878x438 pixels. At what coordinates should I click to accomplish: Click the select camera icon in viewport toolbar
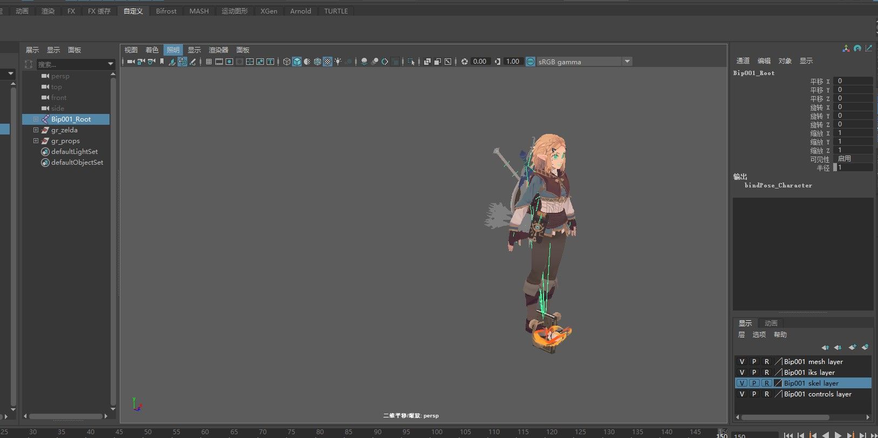pyautogui.click(x=131, y=62)
